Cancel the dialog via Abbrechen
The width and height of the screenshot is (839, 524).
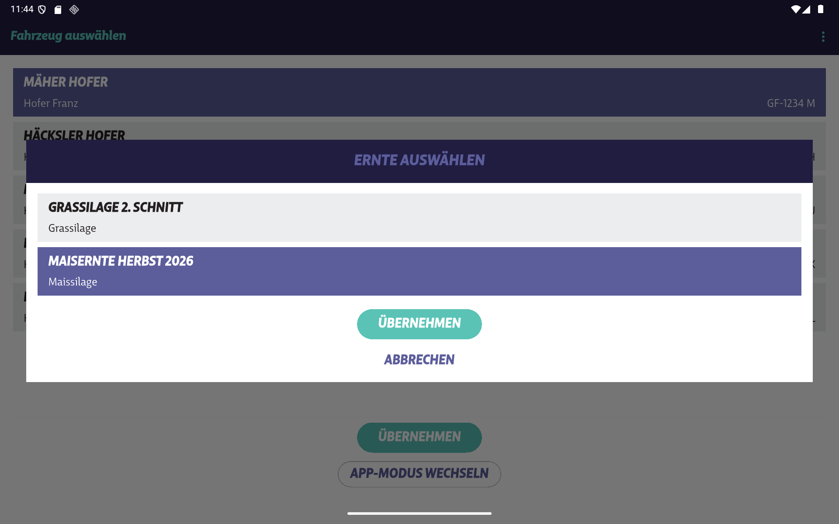pos(419,359)
